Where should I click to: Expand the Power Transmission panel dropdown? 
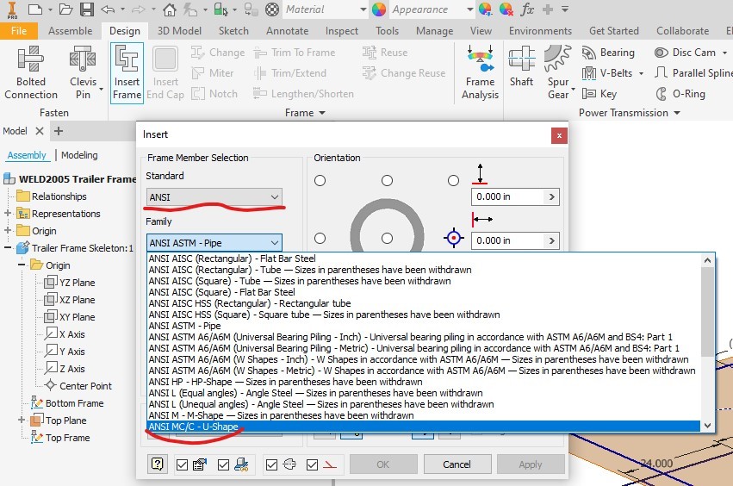677,113
